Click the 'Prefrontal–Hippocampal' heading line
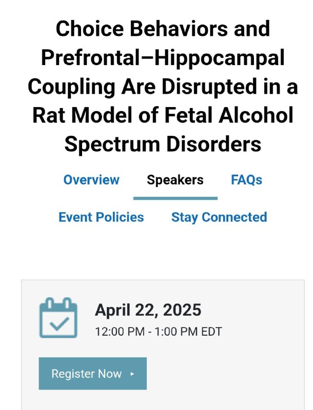Screen dimensions: 313x410 163,58
